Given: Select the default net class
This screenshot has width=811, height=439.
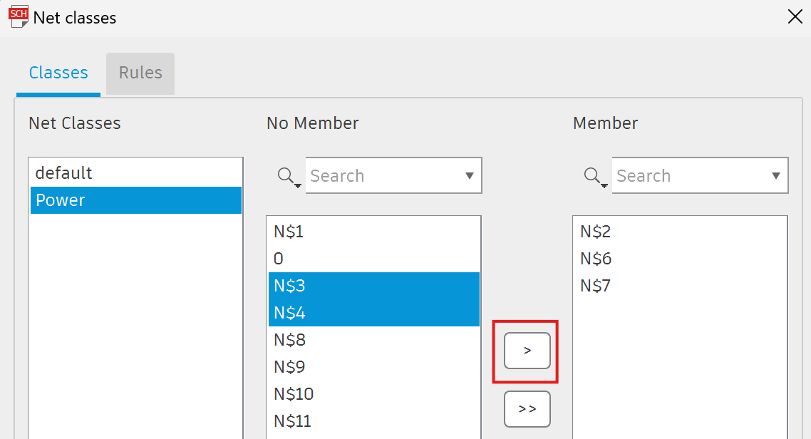Looking at the screenshot, I should point(136,172).
